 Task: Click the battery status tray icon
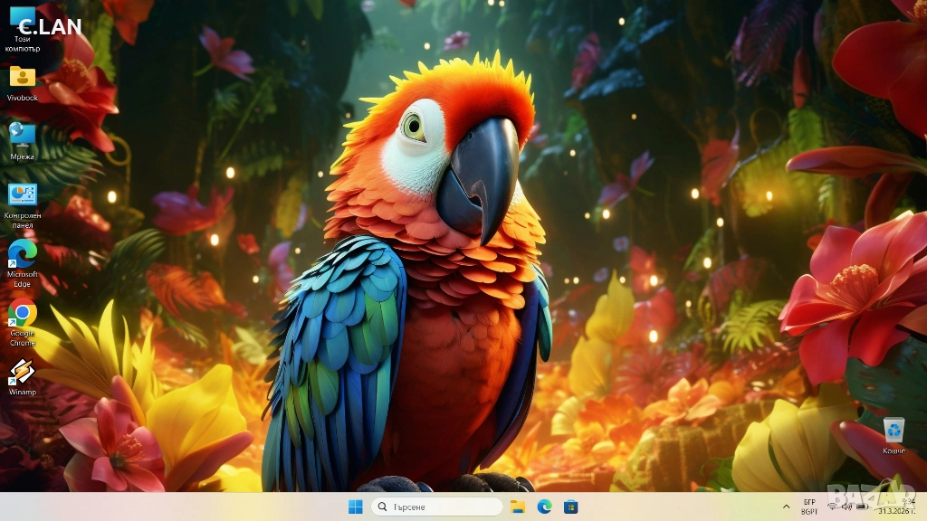pyautogui.click(x=863, y=507)
